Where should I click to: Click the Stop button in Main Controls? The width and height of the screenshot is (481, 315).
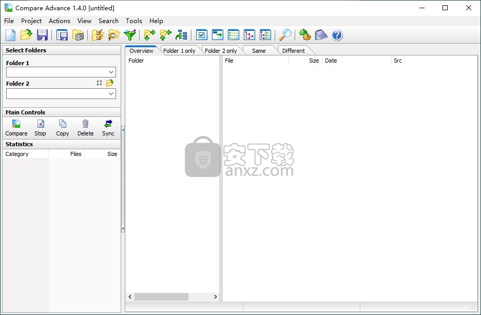40,128
